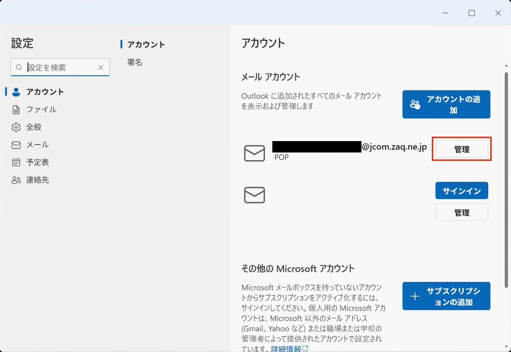The height and width of the screenshot is (352, 511).
Task: Select the メール envelope icon in sidebar
Action: 16,145
